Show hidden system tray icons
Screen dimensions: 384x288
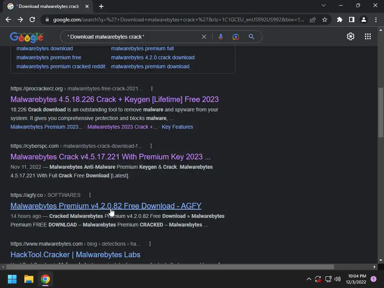[309, 279]
